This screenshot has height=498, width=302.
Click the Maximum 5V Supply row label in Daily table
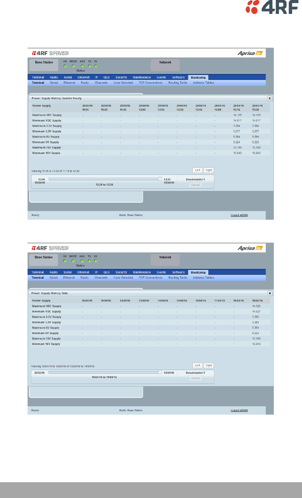tap(46, 328)
